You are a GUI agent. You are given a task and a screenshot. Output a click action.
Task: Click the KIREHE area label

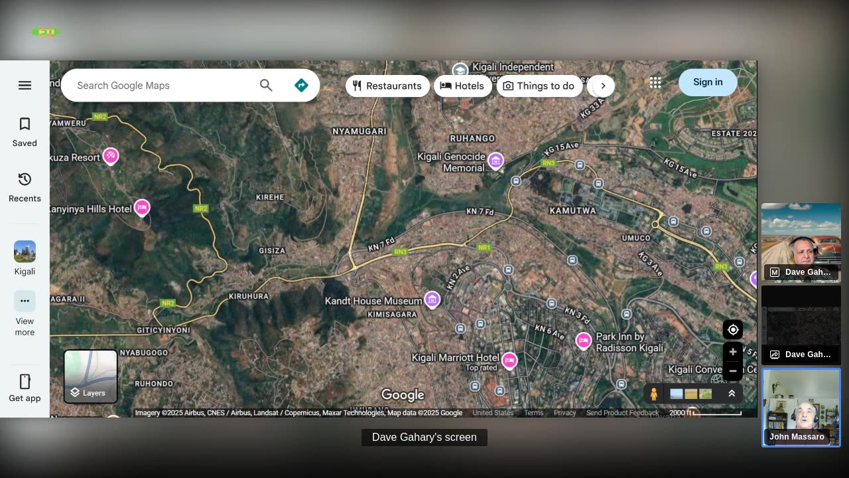pos(270,197)
